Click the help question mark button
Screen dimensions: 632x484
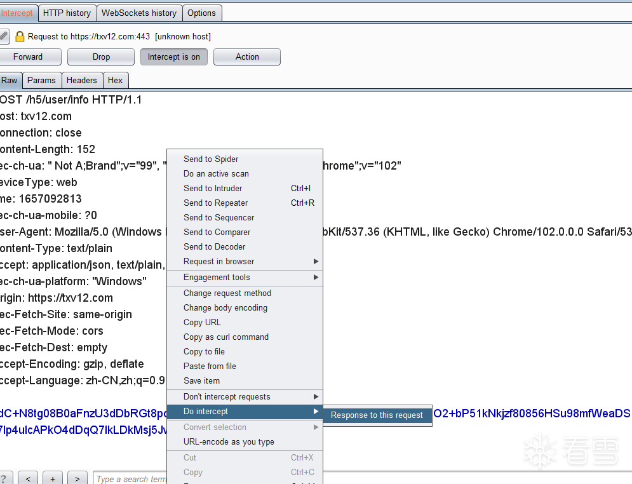pos(5,478)
